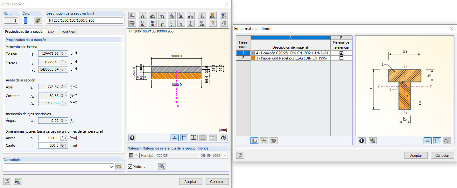Edit the Descripción de la sección field
The height and width of the screenshot is (188, 457).
(85, 20)
